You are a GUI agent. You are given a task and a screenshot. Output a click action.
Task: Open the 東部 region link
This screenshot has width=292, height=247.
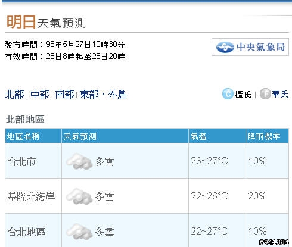point(89,95)
